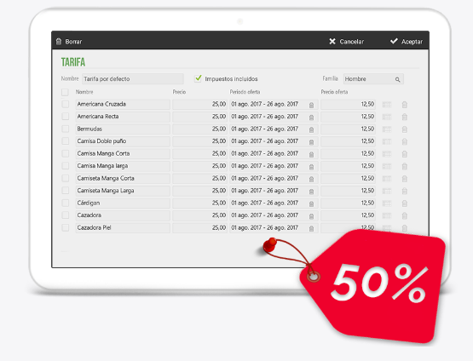Viewport: 473px width, 361px height.
Task: Tick the checkbox for Americana Cruzada
Action: click(65, 104)
